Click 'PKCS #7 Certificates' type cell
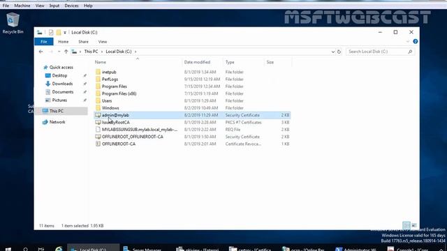The image size is (447, 251). 243,122
